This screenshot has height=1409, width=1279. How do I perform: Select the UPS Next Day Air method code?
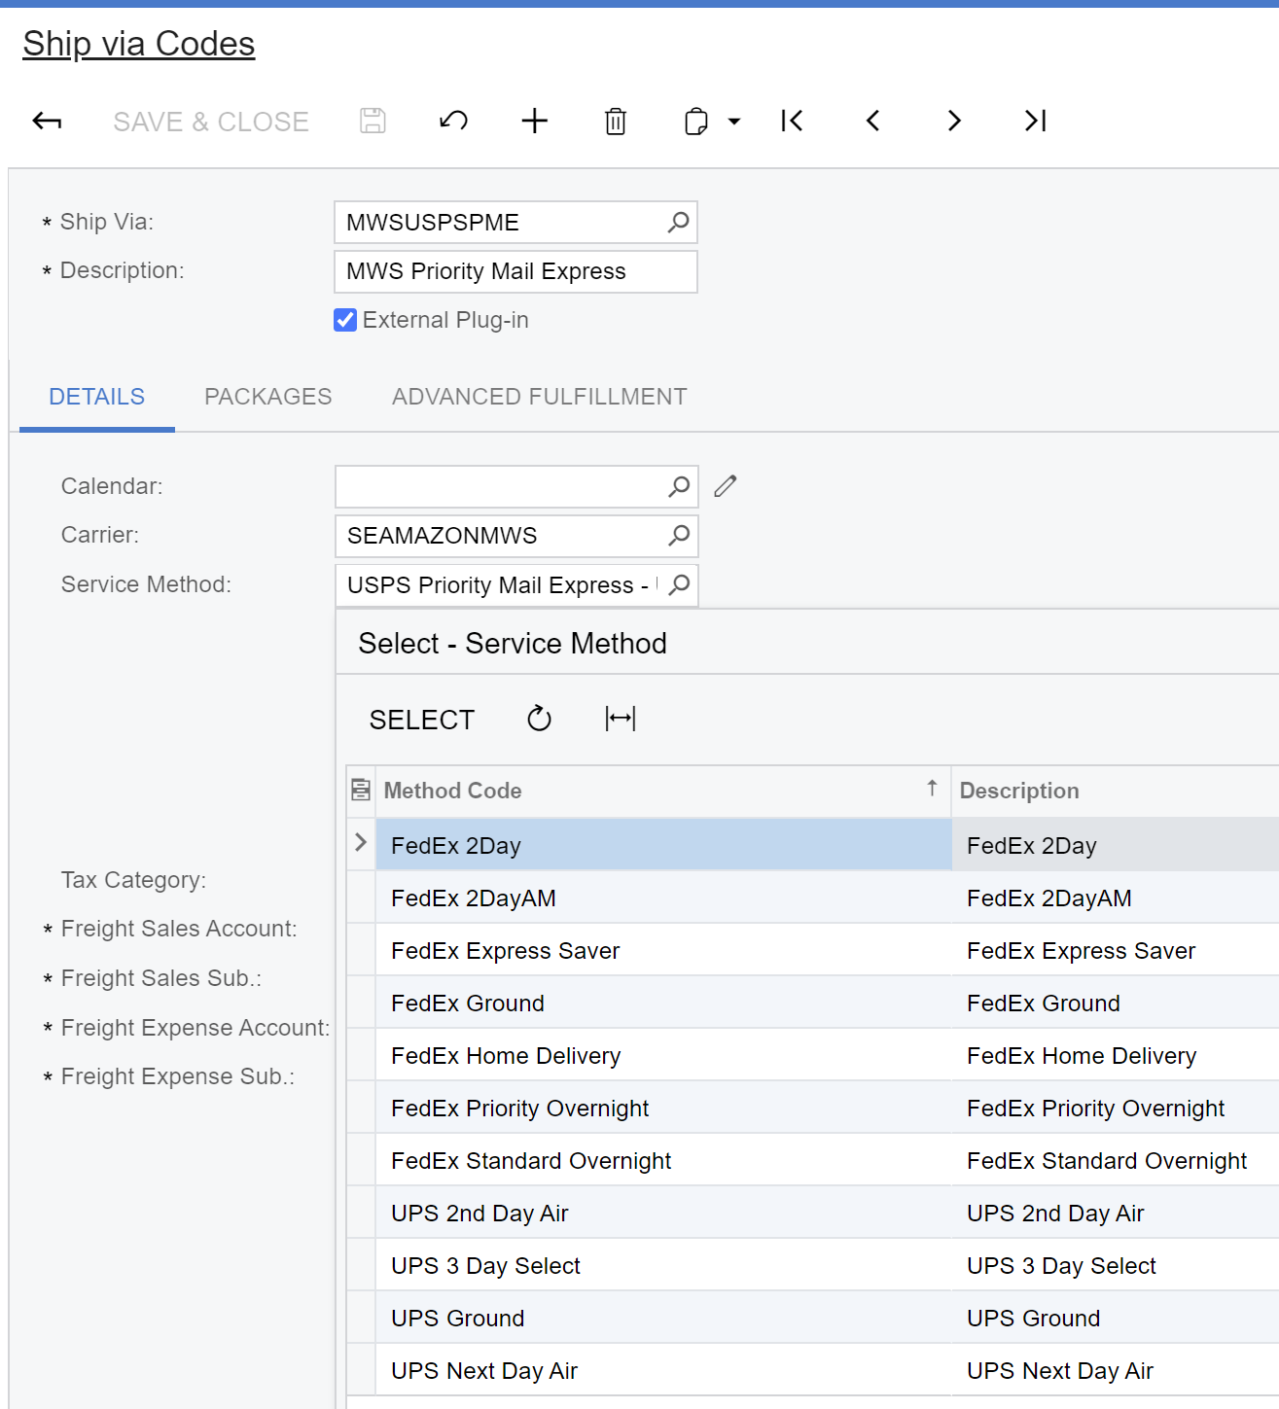click(663, 1370)
